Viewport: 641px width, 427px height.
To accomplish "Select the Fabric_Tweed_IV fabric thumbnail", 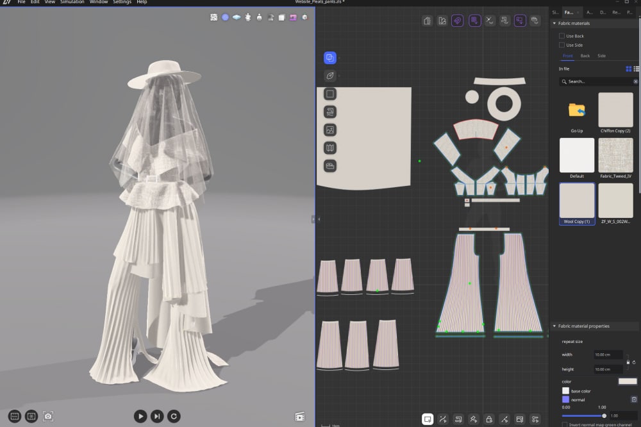I will (615, 155).
